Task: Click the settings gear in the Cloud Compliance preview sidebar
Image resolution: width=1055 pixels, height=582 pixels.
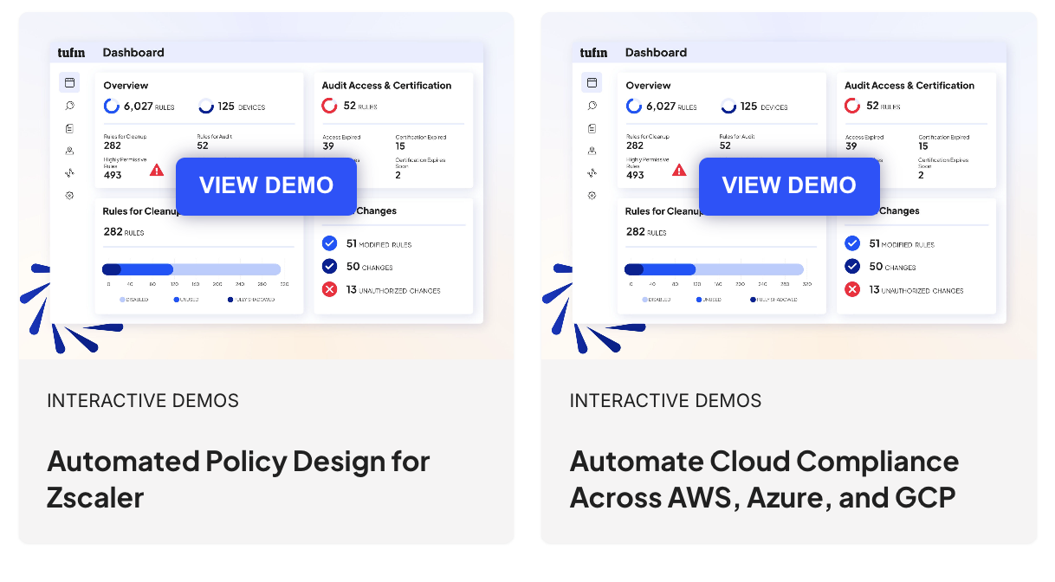Action: 592,196
